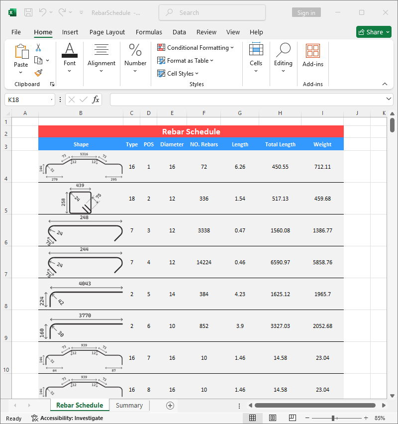
Task: Click the Insert Function fx icon
Action: point(96,100)
